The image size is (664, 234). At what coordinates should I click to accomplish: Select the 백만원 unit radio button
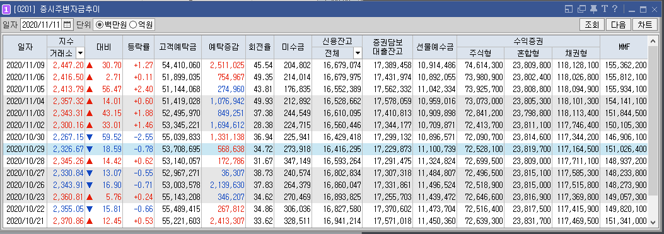100,25
